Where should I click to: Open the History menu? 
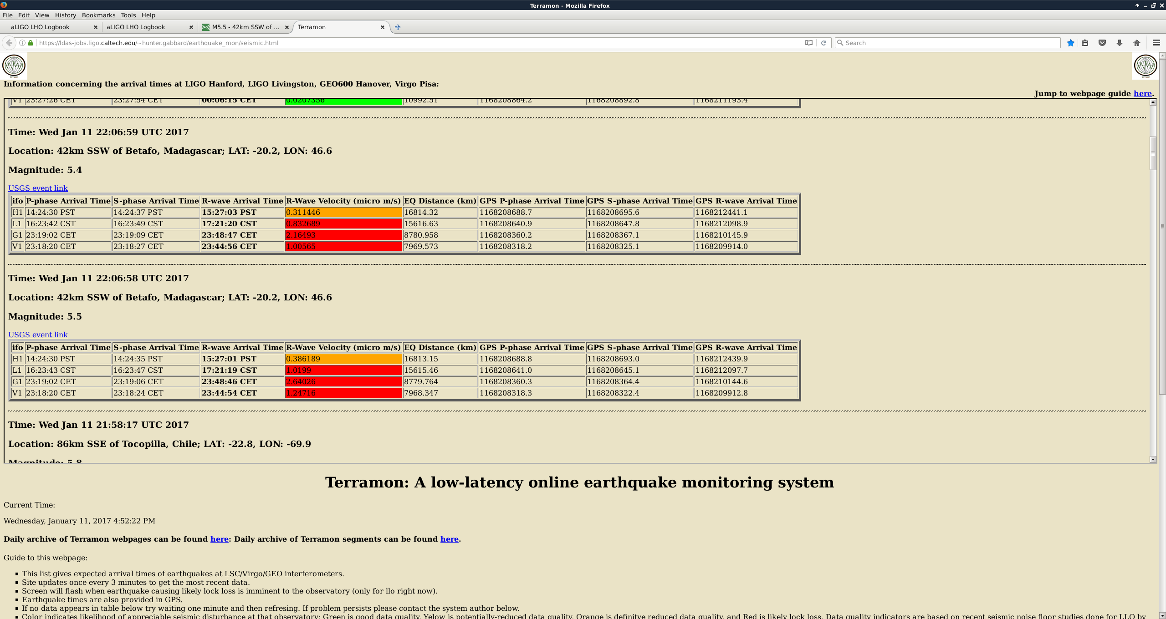(x=65, y=15)
